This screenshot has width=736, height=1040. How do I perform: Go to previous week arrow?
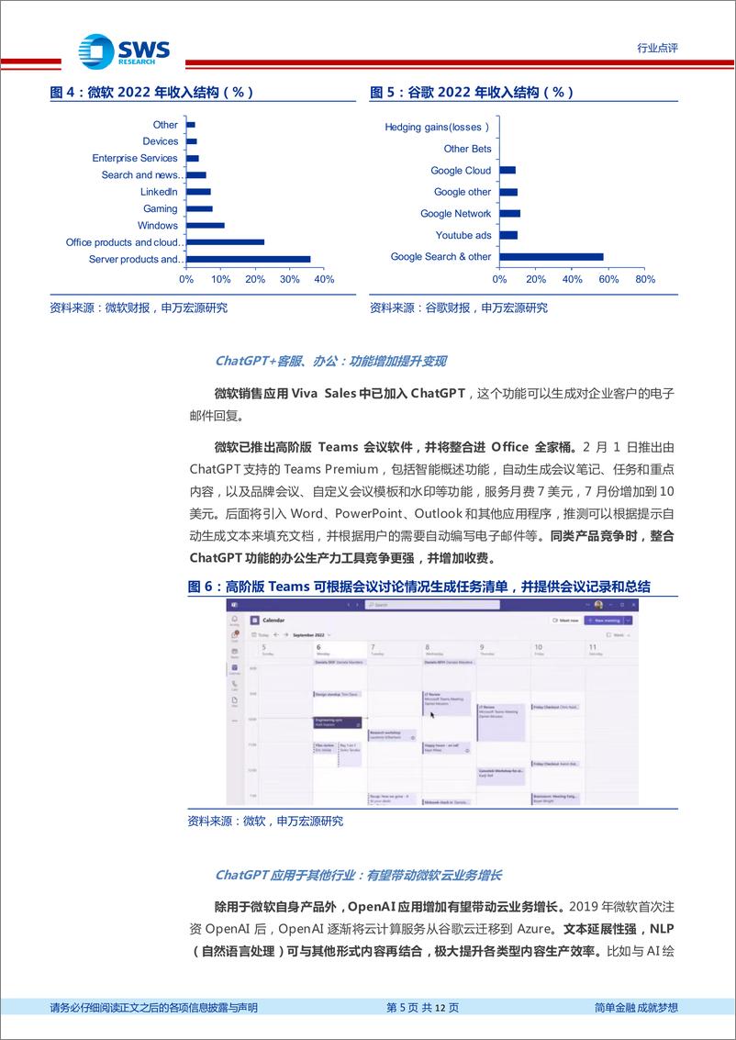[276, 635]
